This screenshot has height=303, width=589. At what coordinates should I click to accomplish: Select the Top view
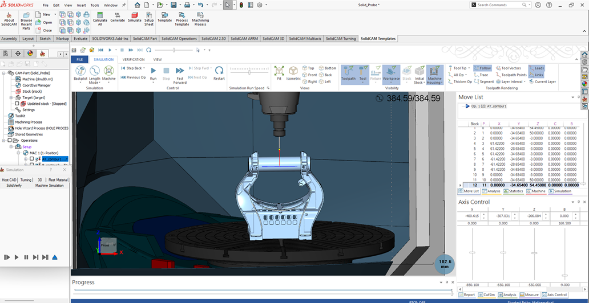(x=308, y=68)
